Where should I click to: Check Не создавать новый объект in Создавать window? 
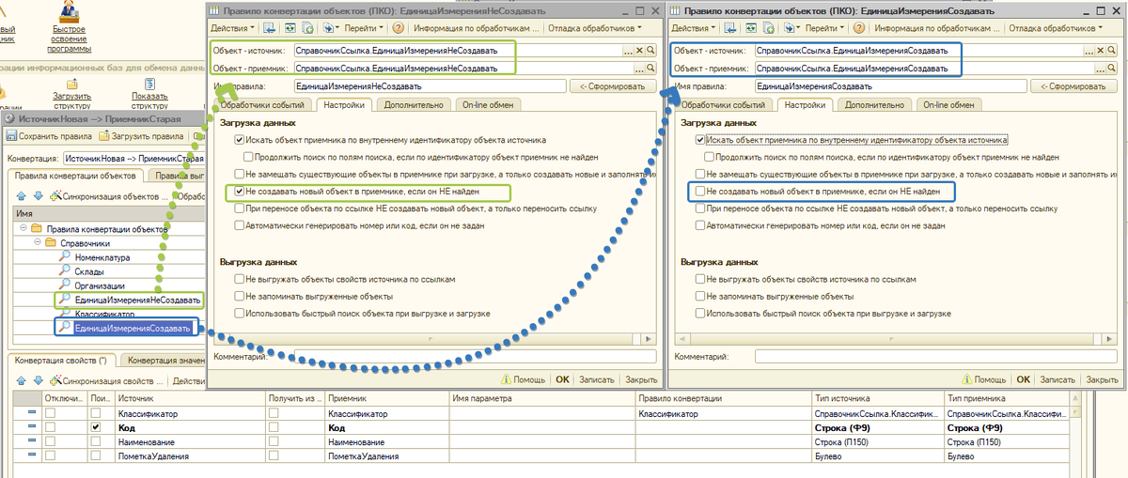pos(700,192)
